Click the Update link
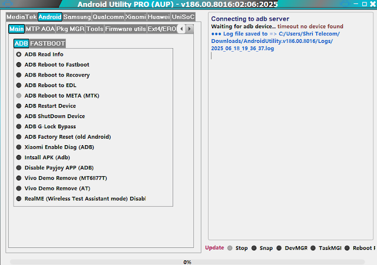 click(x=214, y=248)
